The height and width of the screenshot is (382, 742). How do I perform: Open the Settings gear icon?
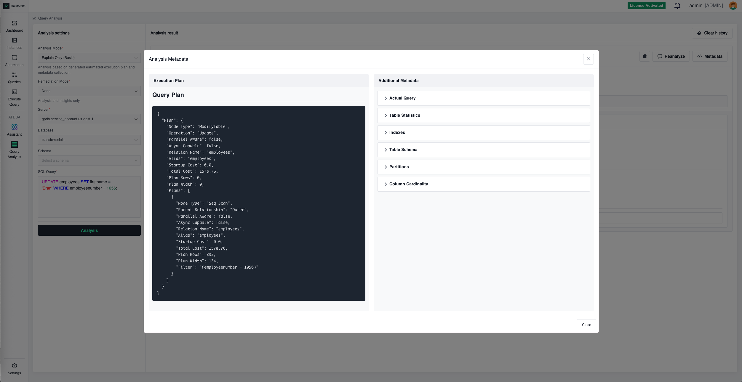click(x=14, y=366)
